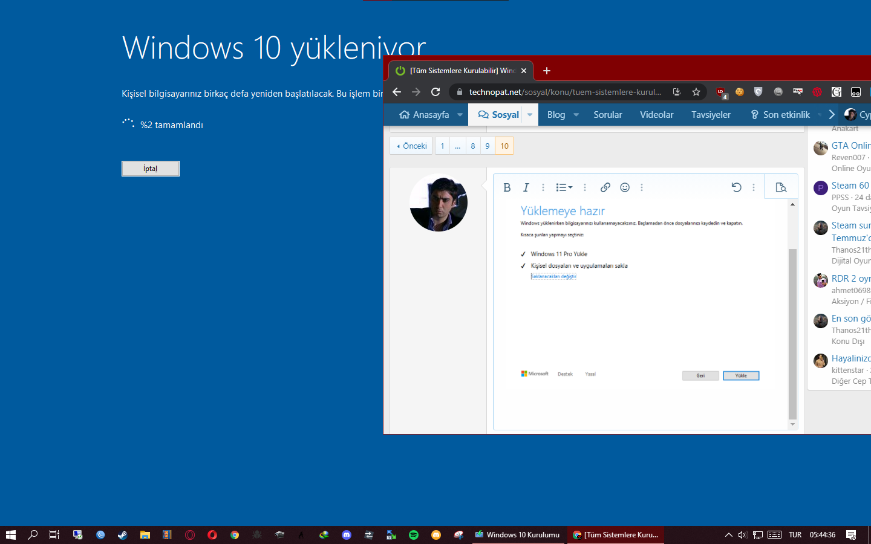Switch to the Windows 10 Kurulumu taskbar window
Screen dimensions: 871x544
(518, 535)
